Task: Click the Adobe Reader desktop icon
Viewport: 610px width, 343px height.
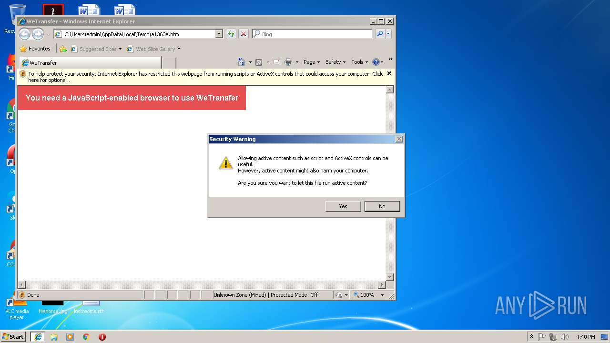Action: (x=53, y=10)
